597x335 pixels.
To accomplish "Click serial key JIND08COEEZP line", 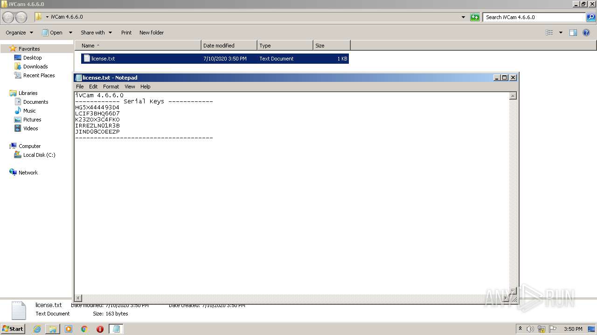I will (97, 132).
